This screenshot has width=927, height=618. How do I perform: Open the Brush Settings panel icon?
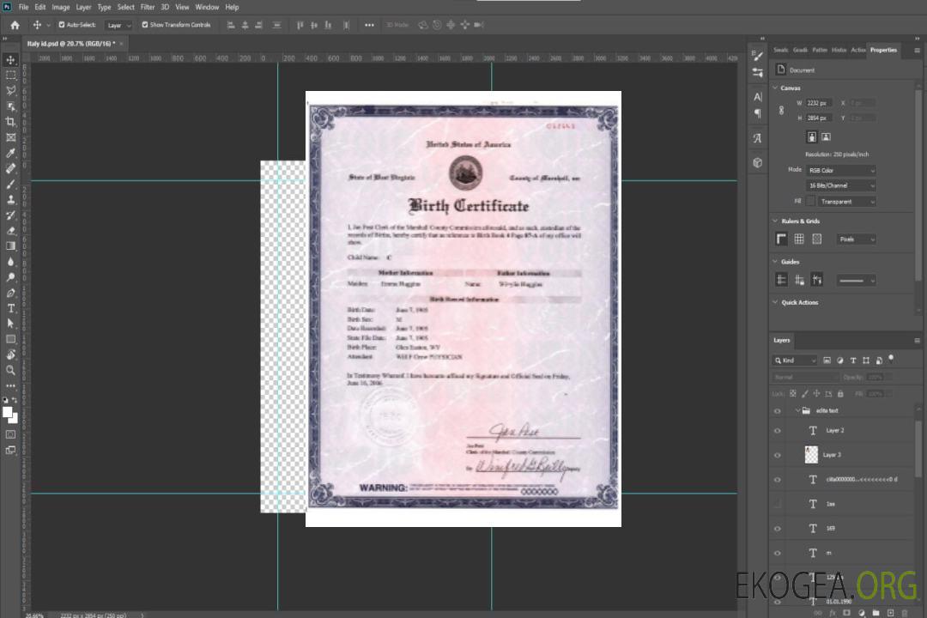[757, 56]
